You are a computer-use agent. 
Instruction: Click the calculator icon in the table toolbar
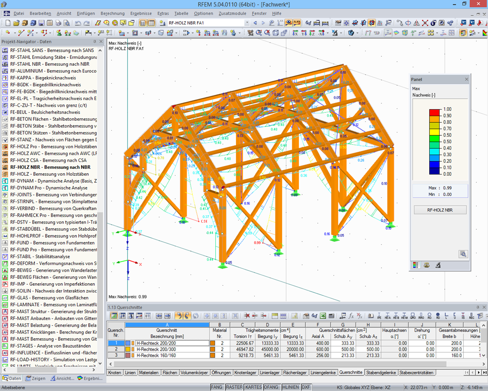331,316
